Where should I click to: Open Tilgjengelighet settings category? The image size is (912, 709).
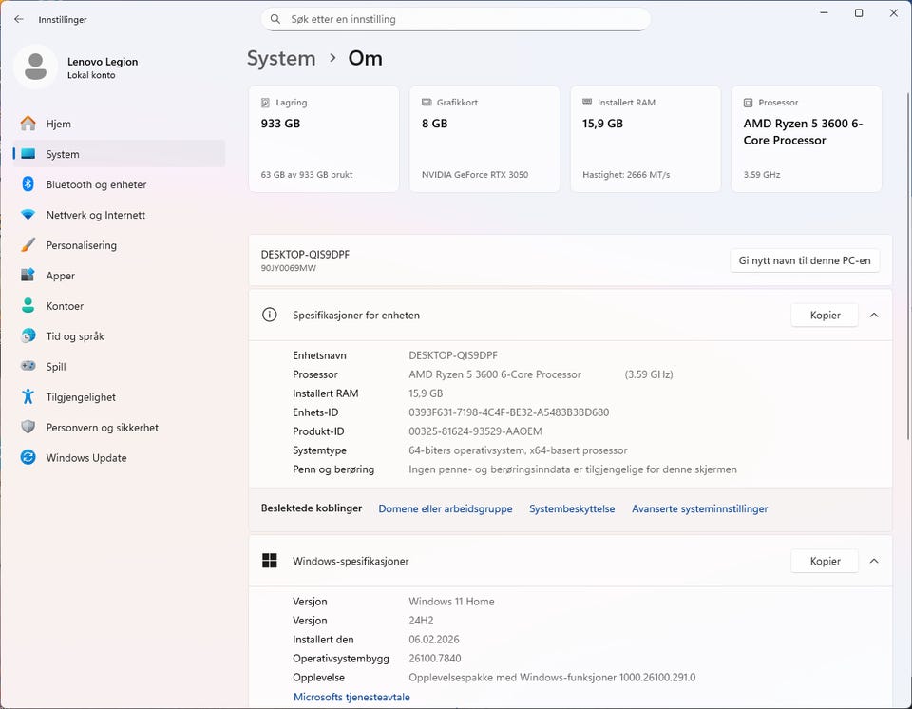pyautogui.click(x=81, y=397)
